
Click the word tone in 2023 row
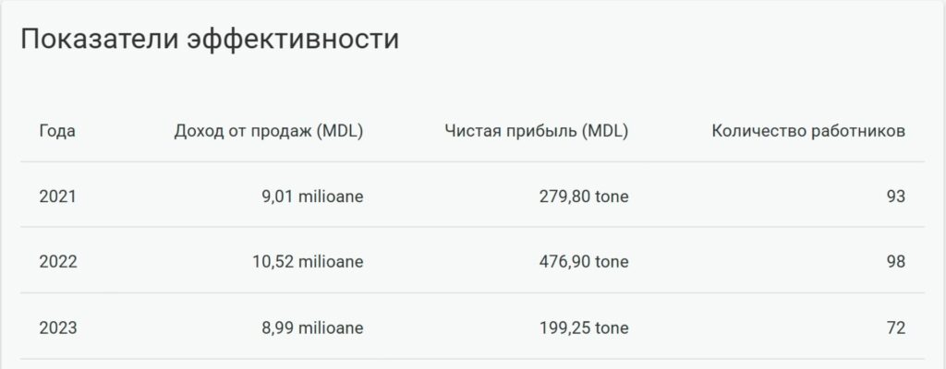[x=612, y=328]
